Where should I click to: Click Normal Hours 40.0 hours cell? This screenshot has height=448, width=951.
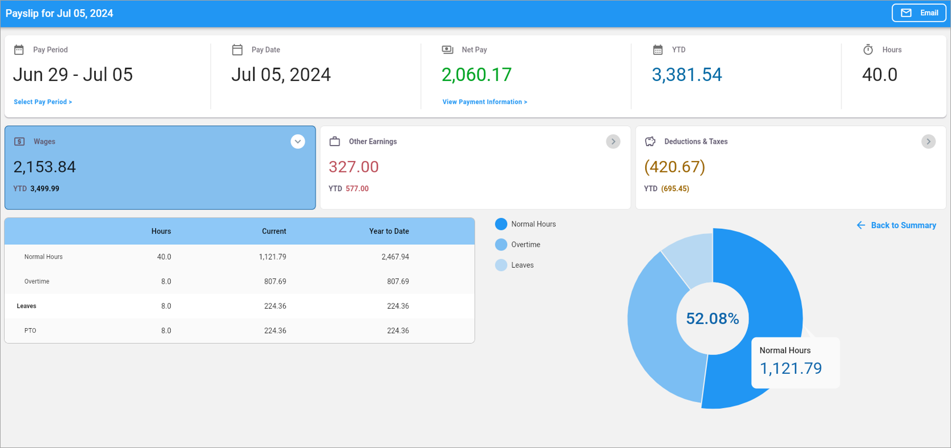click(x=164, y=257)
